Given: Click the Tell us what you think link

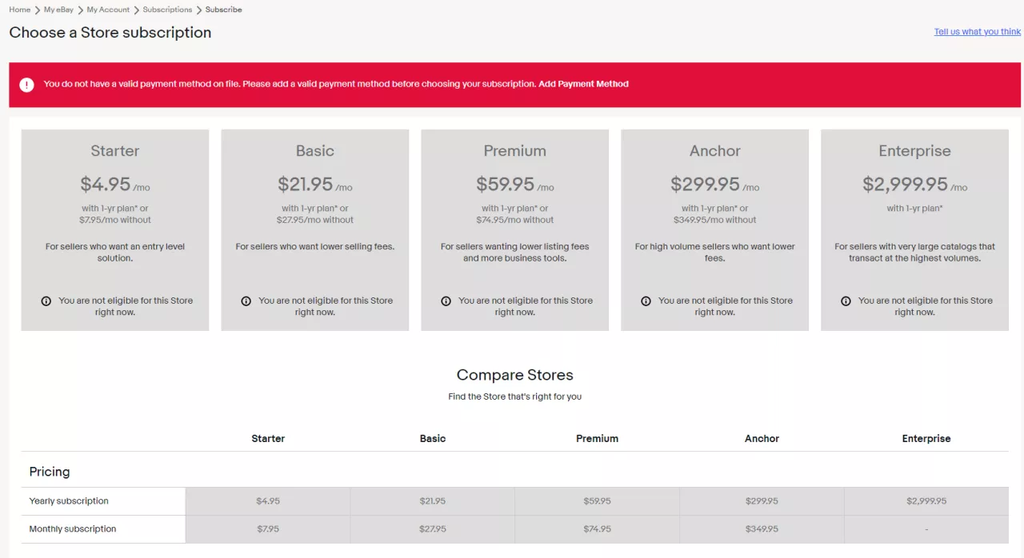Looking at the screenshot, I should pyautogui.click(x=977, y=32).
